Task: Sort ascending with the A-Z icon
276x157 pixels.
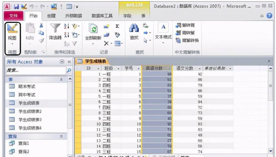Action: (x=67, y=26)
